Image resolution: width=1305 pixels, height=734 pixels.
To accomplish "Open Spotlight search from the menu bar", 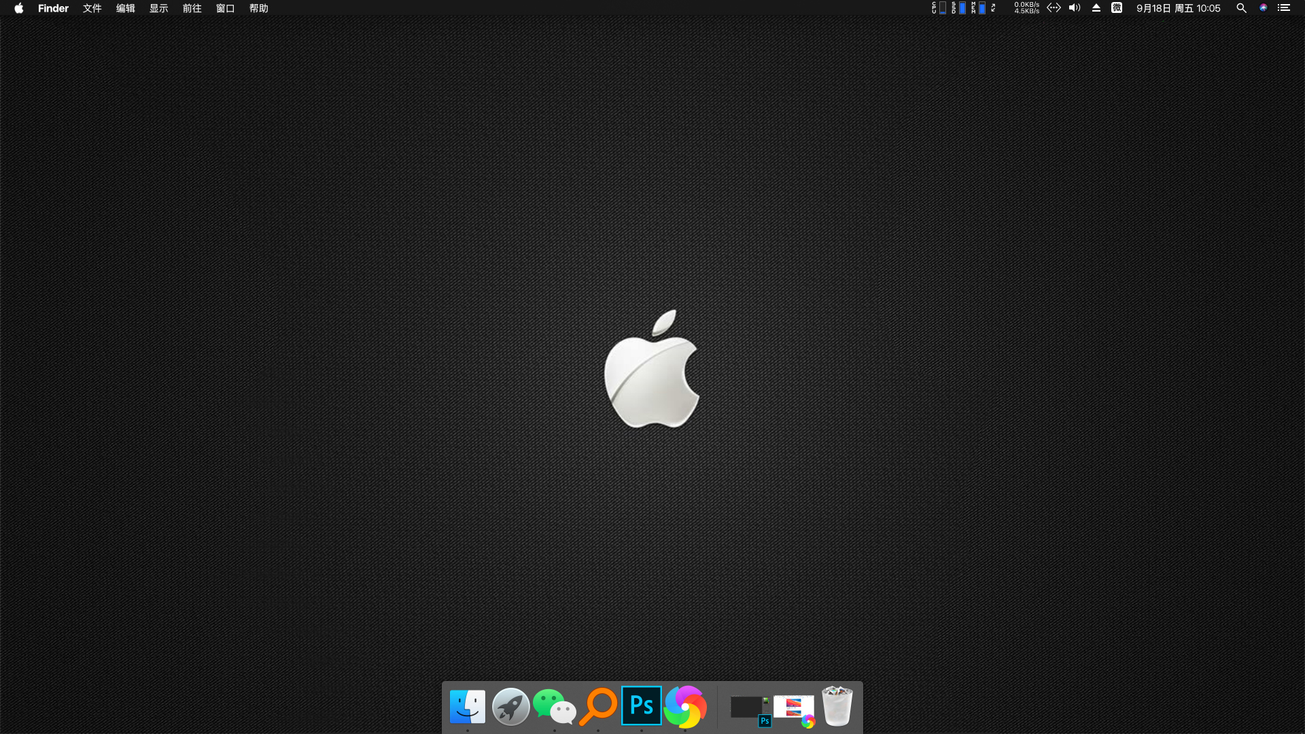I will pyautogui.click(x=1241, y=8).
